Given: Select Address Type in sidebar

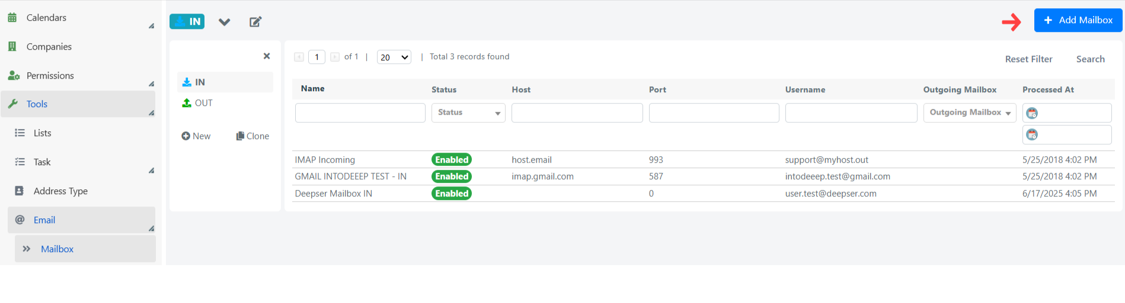Looking at the screenshot, I should coord(60,191).
